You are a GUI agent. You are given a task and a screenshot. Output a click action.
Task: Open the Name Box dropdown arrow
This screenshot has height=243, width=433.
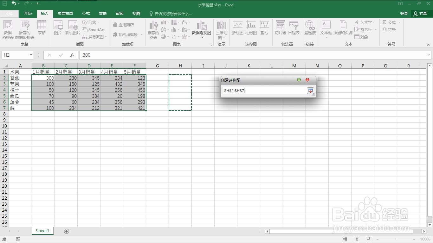[31, 55]
